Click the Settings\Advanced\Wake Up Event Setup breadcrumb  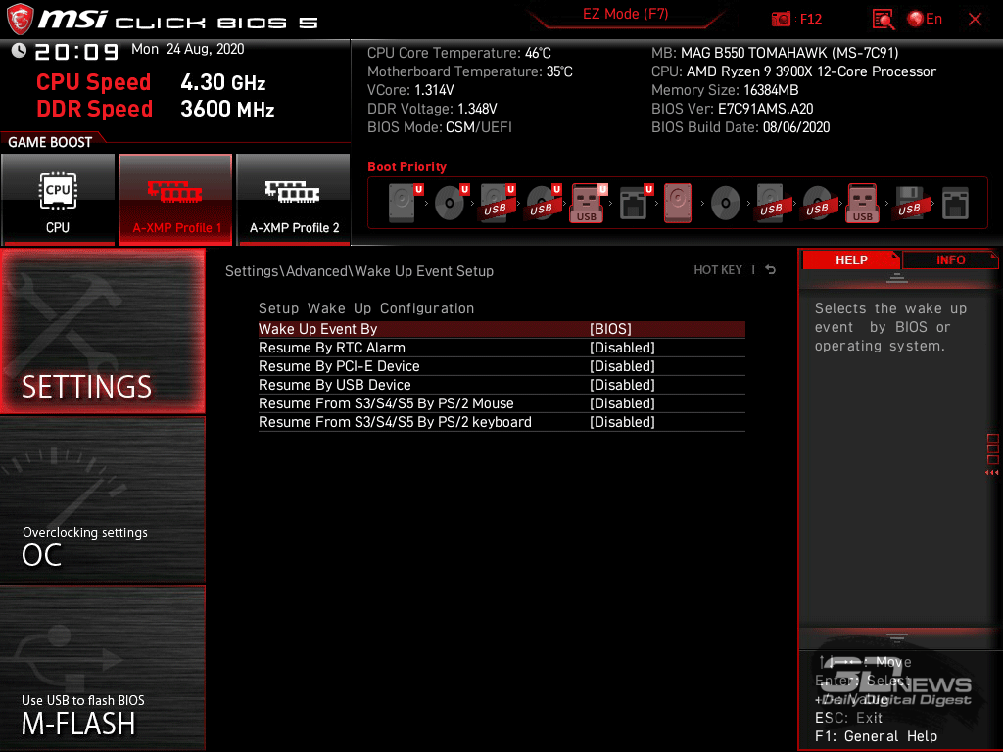(358, 271)
